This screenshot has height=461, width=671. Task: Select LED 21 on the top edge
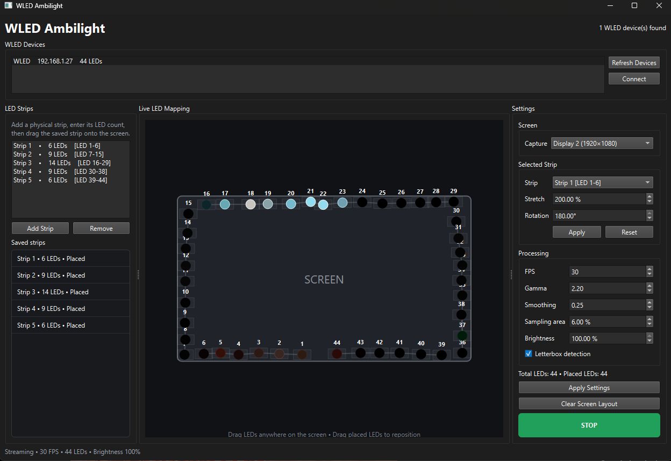[311, 202]
